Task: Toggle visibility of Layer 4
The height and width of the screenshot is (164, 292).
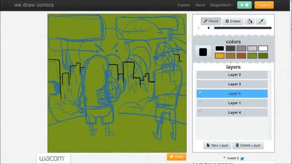Action: pos(200,111)
